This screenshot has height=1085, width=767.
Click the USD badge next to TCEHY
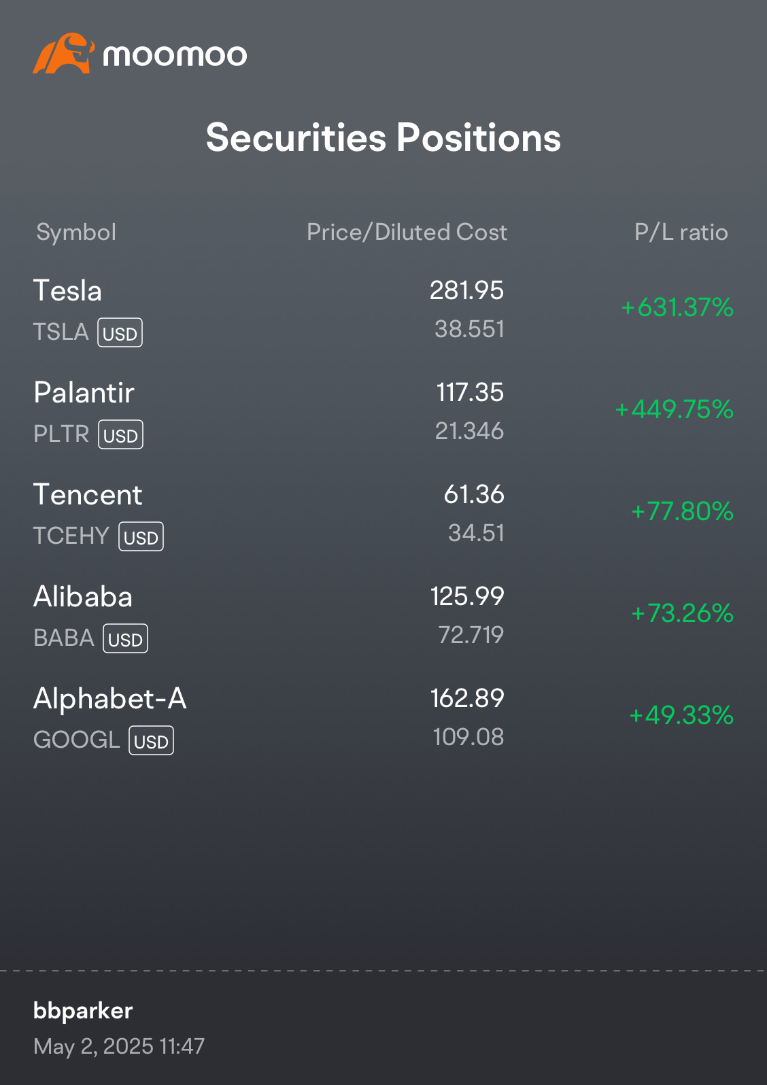[x=141, y=536]
